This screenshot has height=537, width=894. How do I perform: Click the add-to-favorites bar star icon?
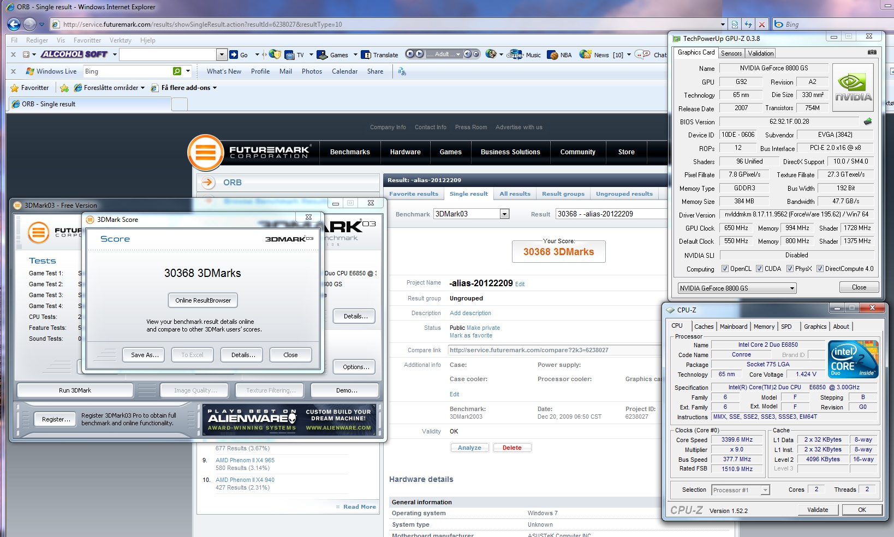[64, 88]
